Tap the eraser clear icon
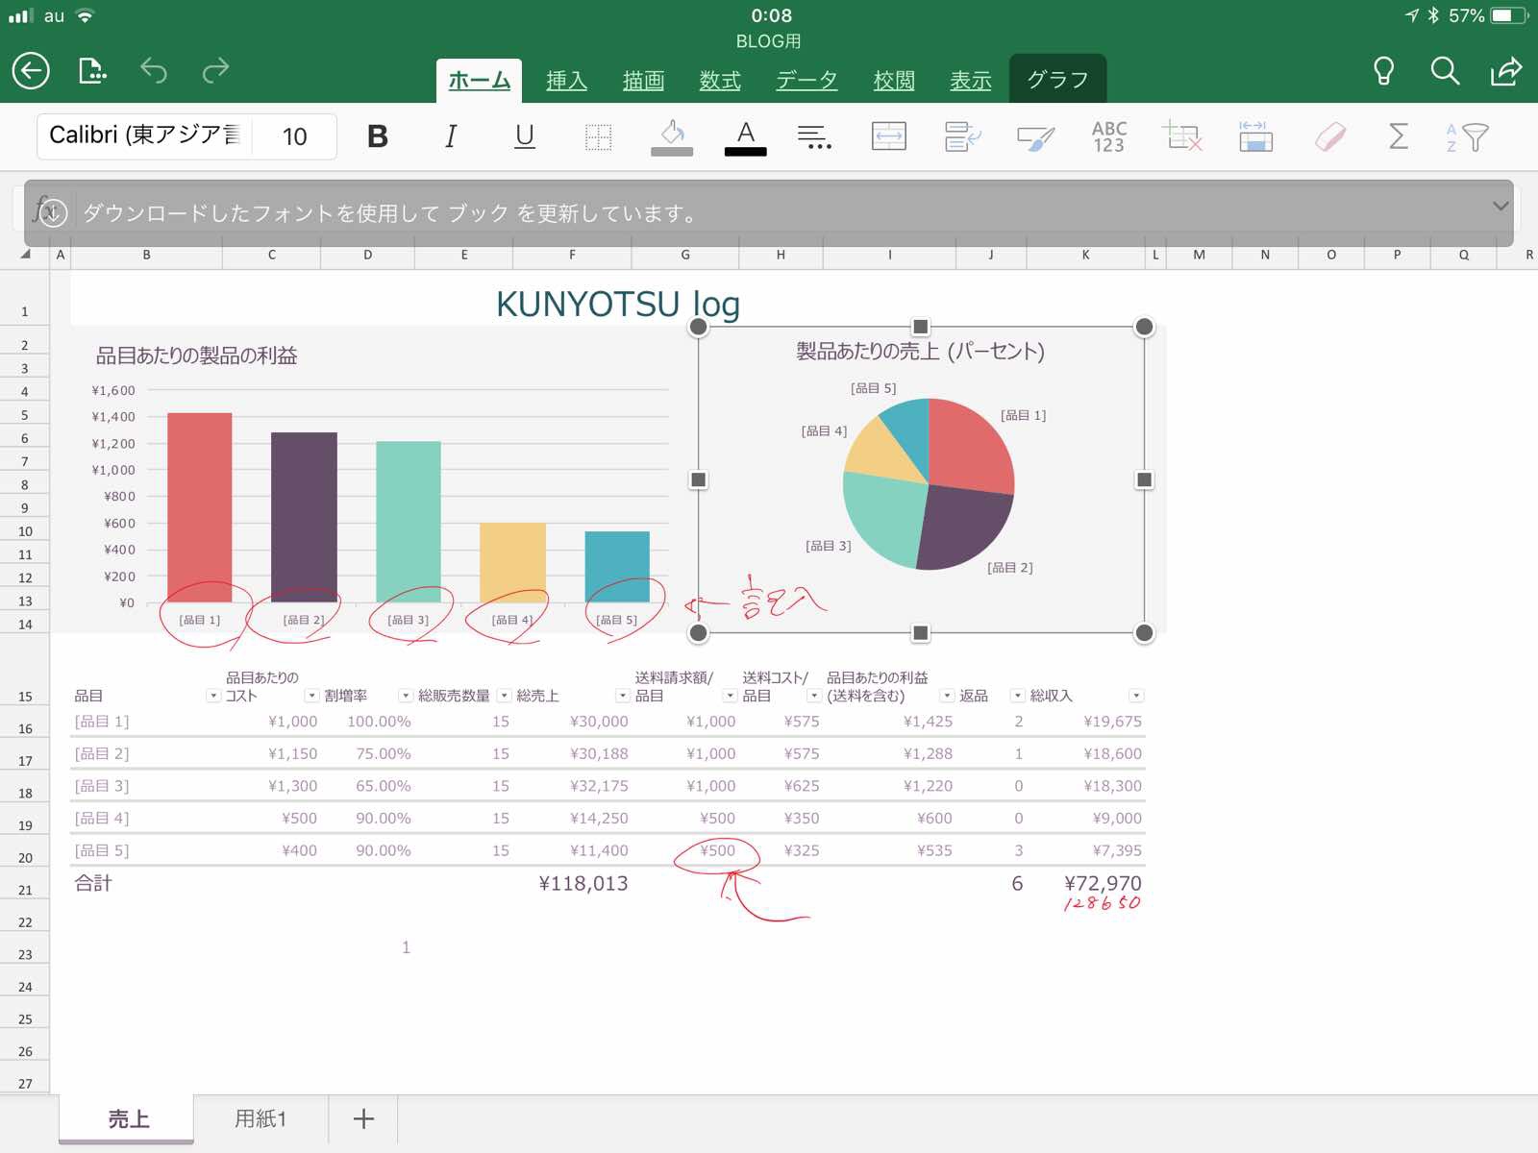The image size is (1538, 1153). 1329,136
